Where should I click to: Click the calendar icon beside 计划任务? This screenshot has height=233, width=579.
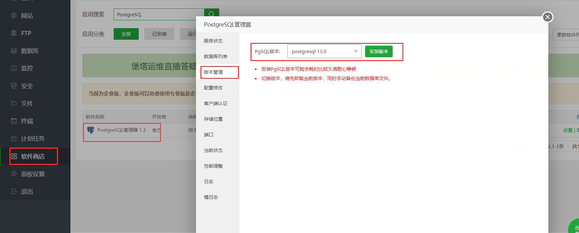pos(14,138)
